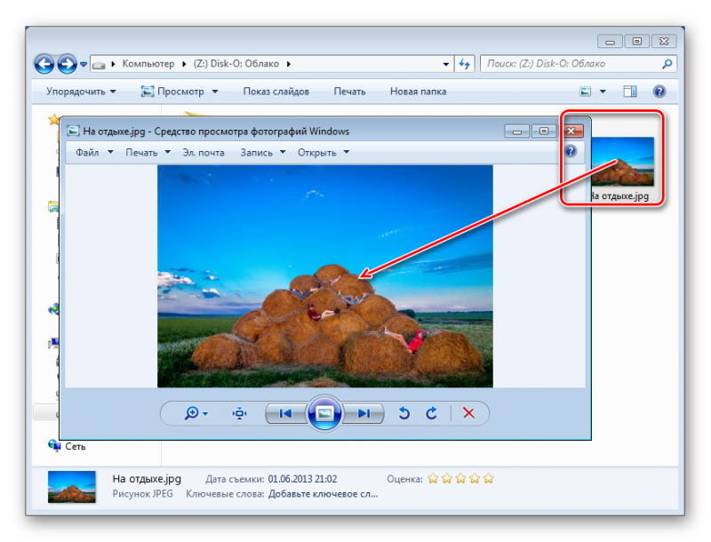Click Explorer forward navigation arrow
The image size is (711, 542).
[x=67, y=64]
